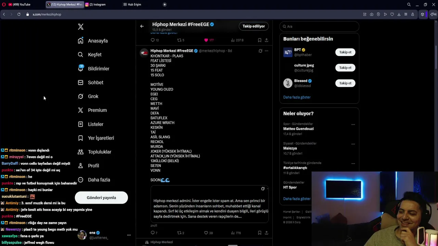This screenshot has height=246, width=438.
Task: Share the post with 177 likes
Action: pyautogui.click(x=267, y=40)
